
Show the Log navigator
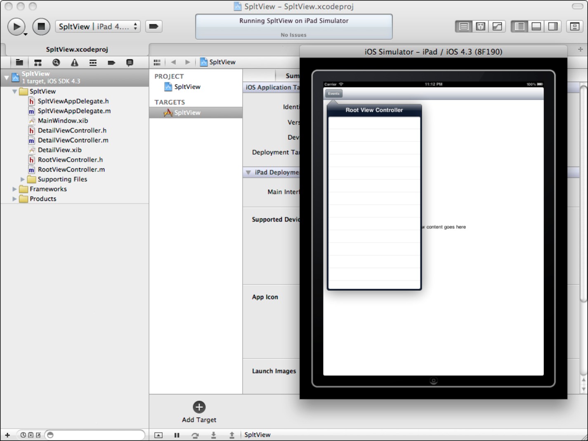pos(130,63)
